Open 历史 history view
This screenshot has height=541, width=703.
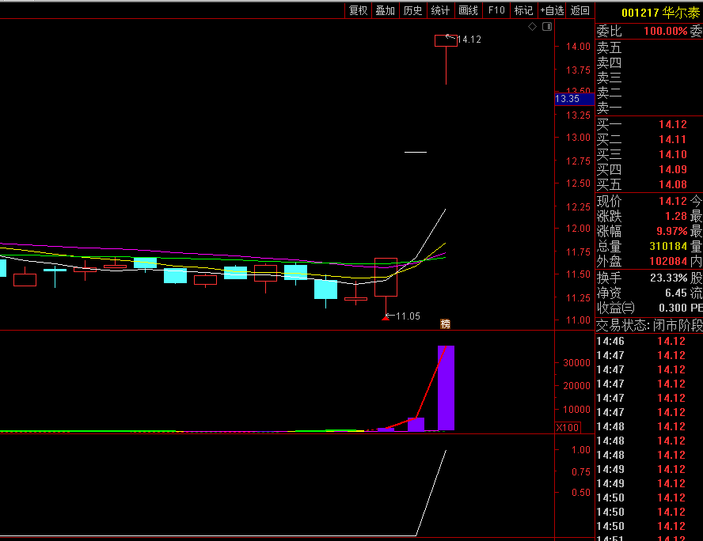[412, 11]
